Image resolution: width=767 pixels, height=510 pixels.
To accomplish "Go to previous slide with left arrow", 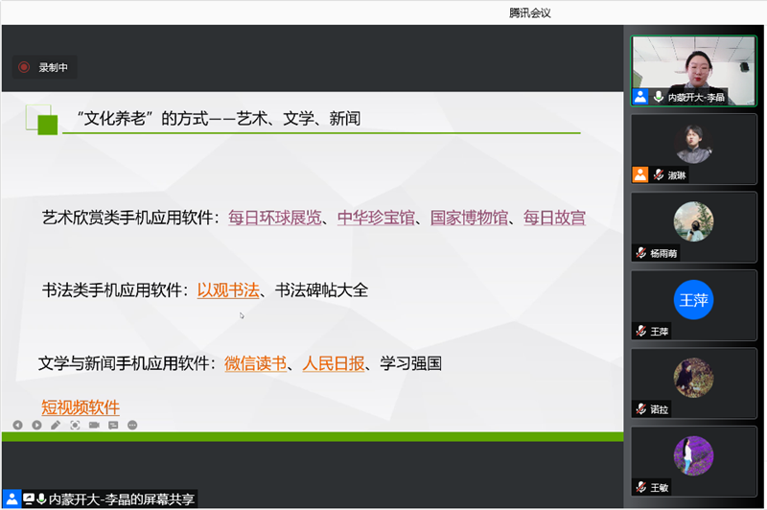I will [17, 425].
